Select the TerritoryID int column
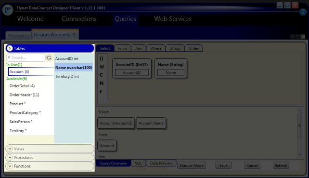Screen dimensions: 309x178 (67, 76)
